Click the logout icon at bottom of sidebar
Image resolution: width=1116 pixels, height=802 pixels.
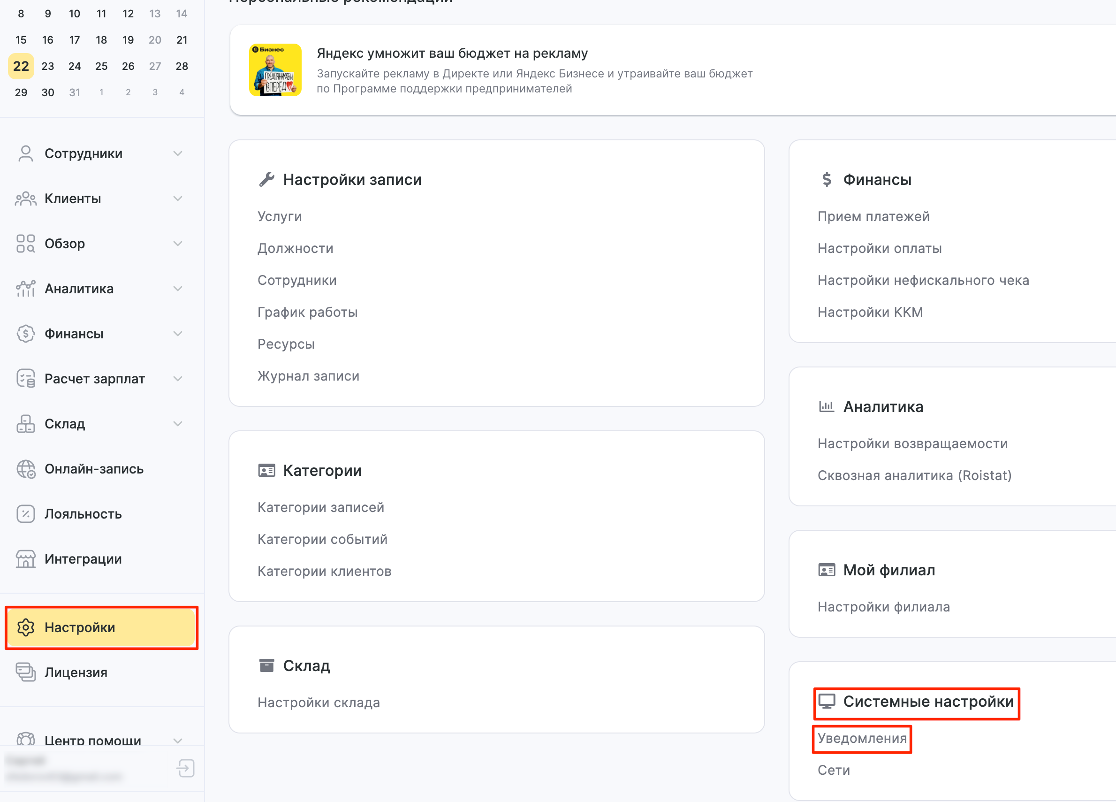[185, 768]
